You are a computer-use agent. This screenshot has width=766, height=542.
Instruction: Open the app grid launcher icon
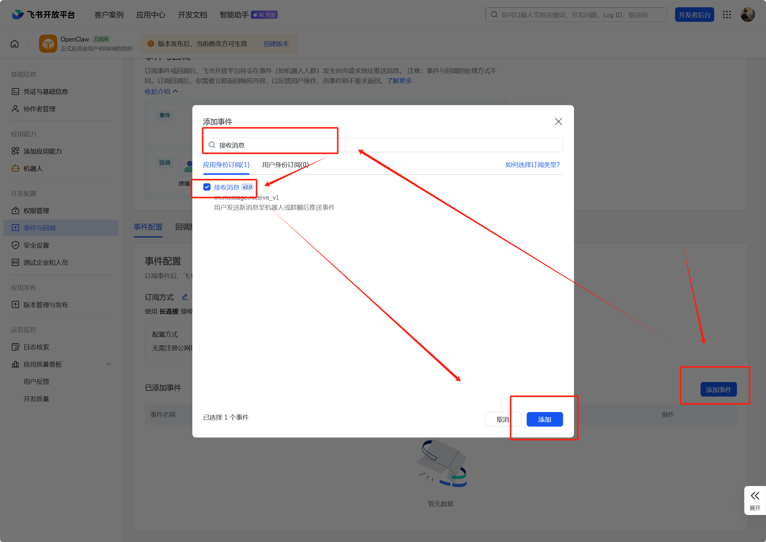tap(727, 15)
